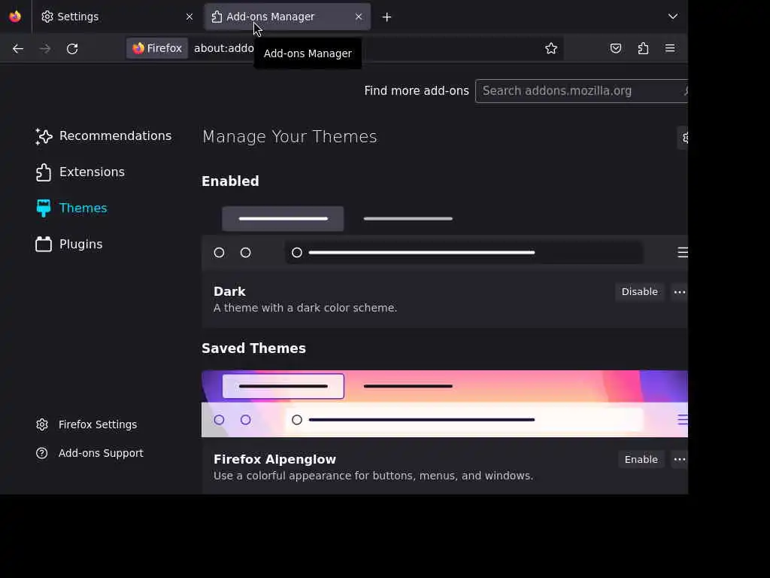Open more options for Dark theme

point(680,292)
